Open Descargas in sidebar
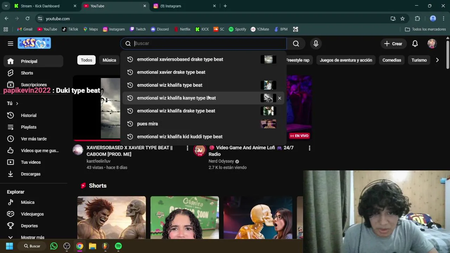This screenshot has height=253, width=450. tap(33, 174)
